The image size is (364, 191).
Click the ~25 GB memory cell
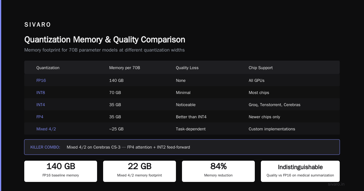116,129
